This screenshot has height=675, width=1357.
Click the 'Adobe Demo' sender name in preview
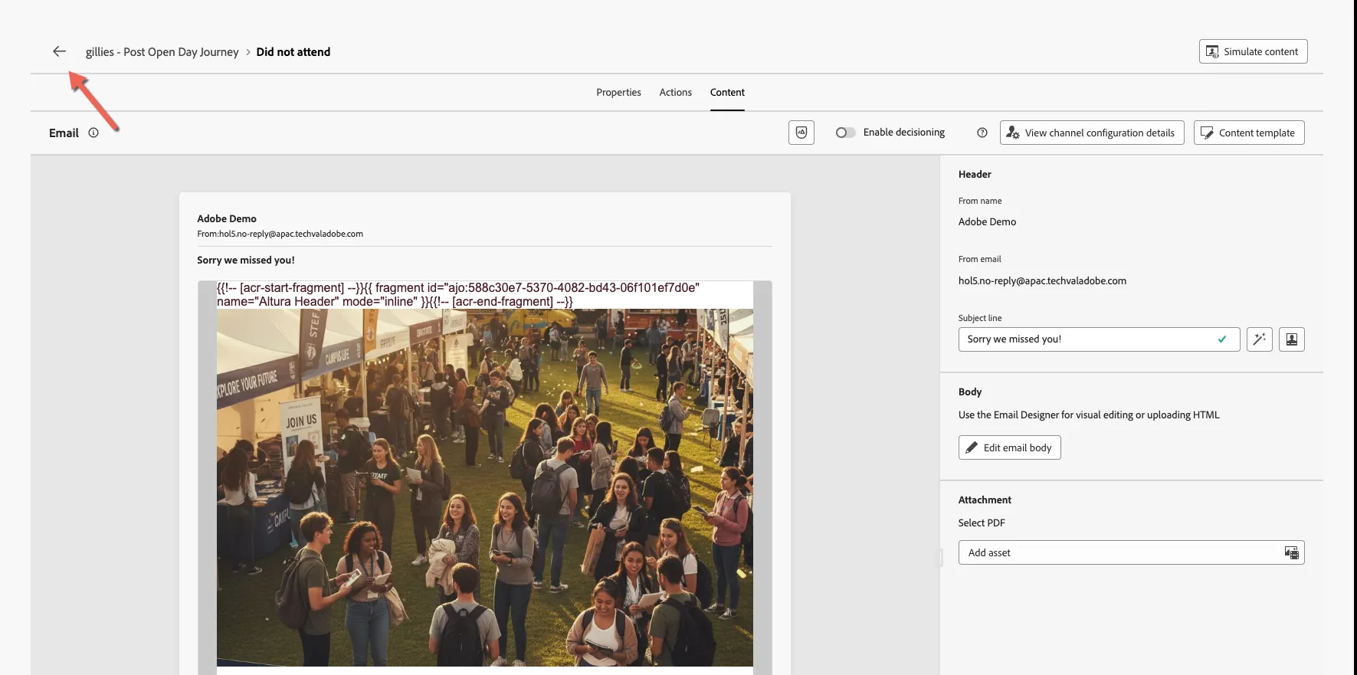pos(227,219)
